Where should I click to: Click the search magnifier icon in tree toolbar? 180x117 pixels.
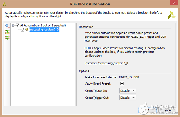(x=7, y=26)
